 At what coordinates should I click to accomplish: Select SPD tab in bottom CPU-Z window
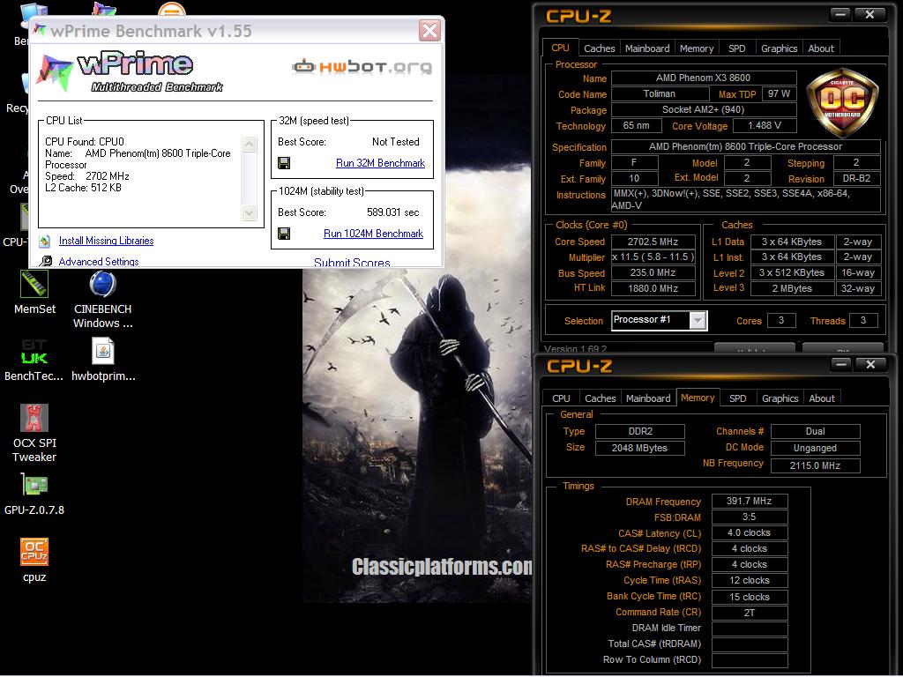point(738,398)
